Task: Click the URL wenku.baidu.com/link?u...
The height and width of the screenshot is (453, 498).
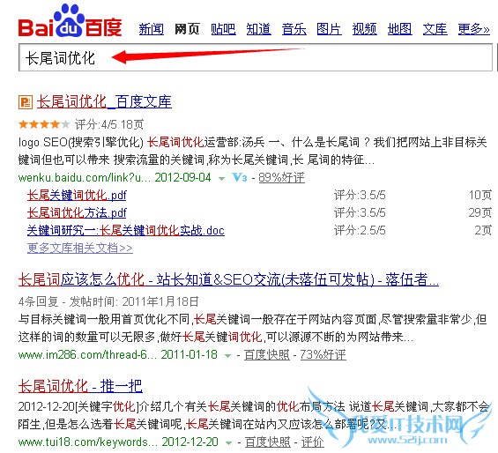Action: (x=85, y=177)
